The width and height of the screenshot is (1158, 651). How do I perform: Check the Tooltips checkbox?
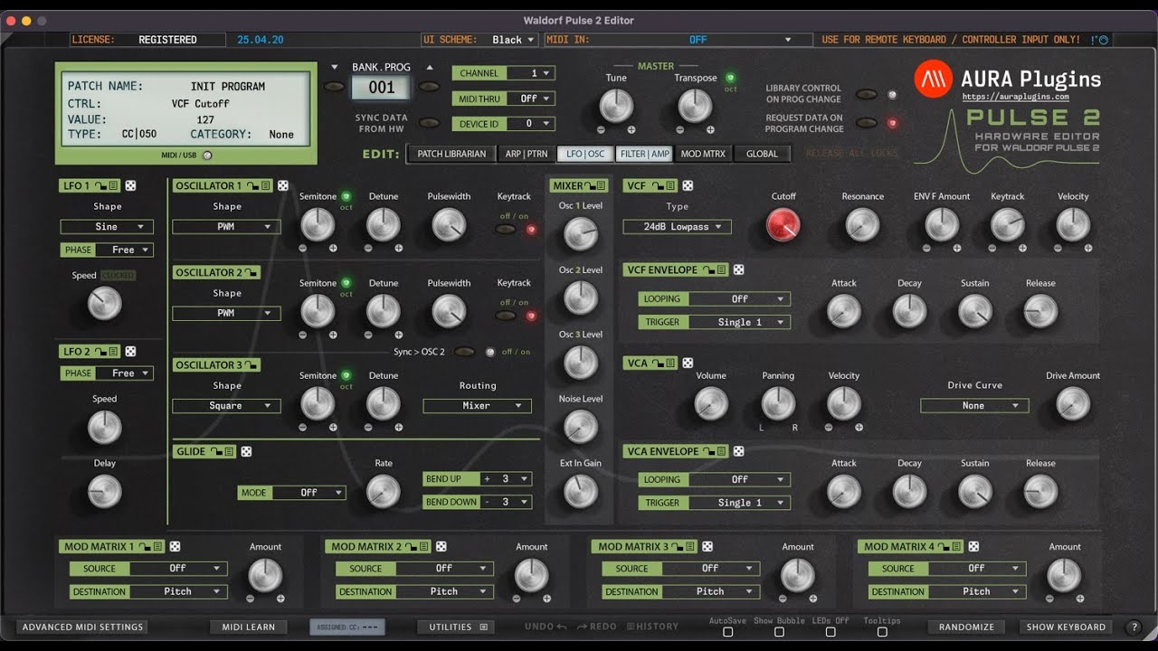click(x=882, y=632)
